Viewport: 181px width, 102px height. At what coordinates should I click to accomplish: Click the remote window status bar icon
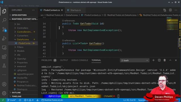(3, 100)
